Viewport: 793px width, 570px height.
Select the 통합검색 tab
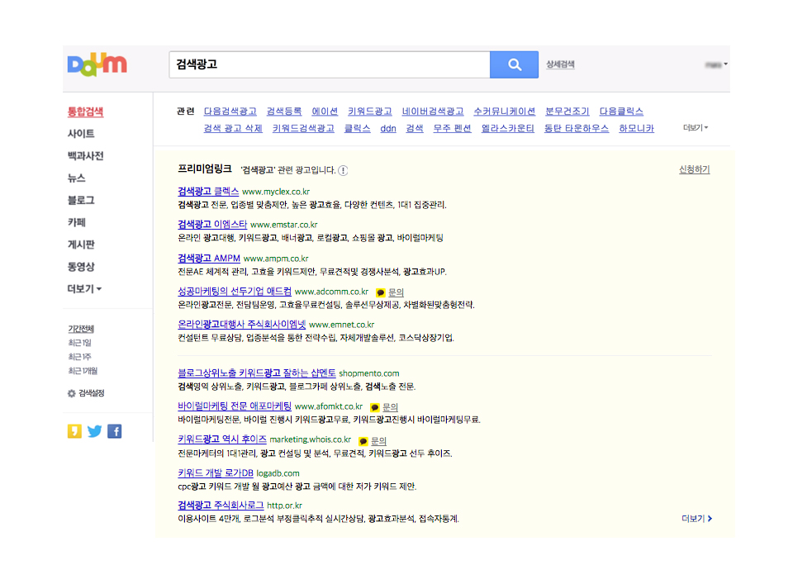pyautogui.click(x=85, y=112)
